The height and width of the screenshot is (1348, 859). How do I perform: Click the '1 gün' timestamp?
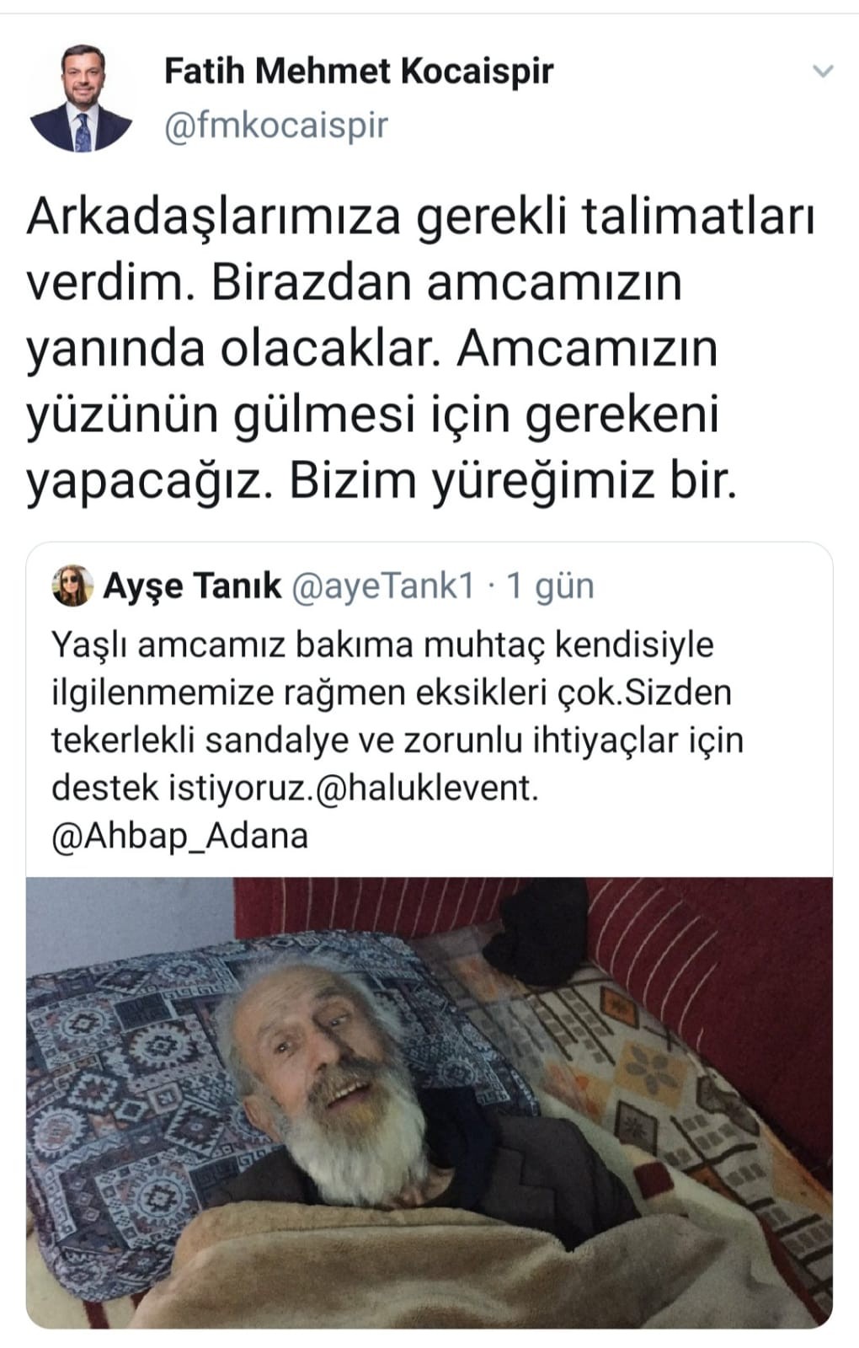click(549, 586)
